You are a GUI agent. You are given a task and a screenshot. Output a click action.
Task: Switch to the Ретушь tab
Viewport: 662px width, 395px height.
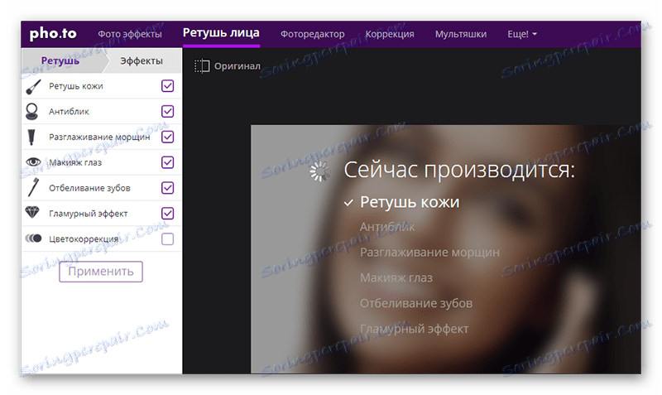point(60,60)
